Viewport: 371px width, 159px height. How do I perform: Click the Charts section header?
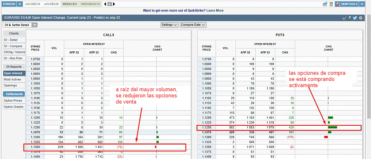click(x=14, y=34)
